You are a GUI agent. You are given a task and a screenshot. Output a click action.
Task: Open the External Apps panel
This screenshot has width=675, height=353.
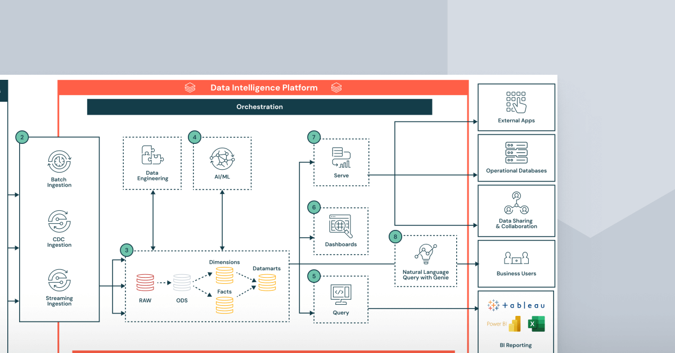click(x=516, y=107)
